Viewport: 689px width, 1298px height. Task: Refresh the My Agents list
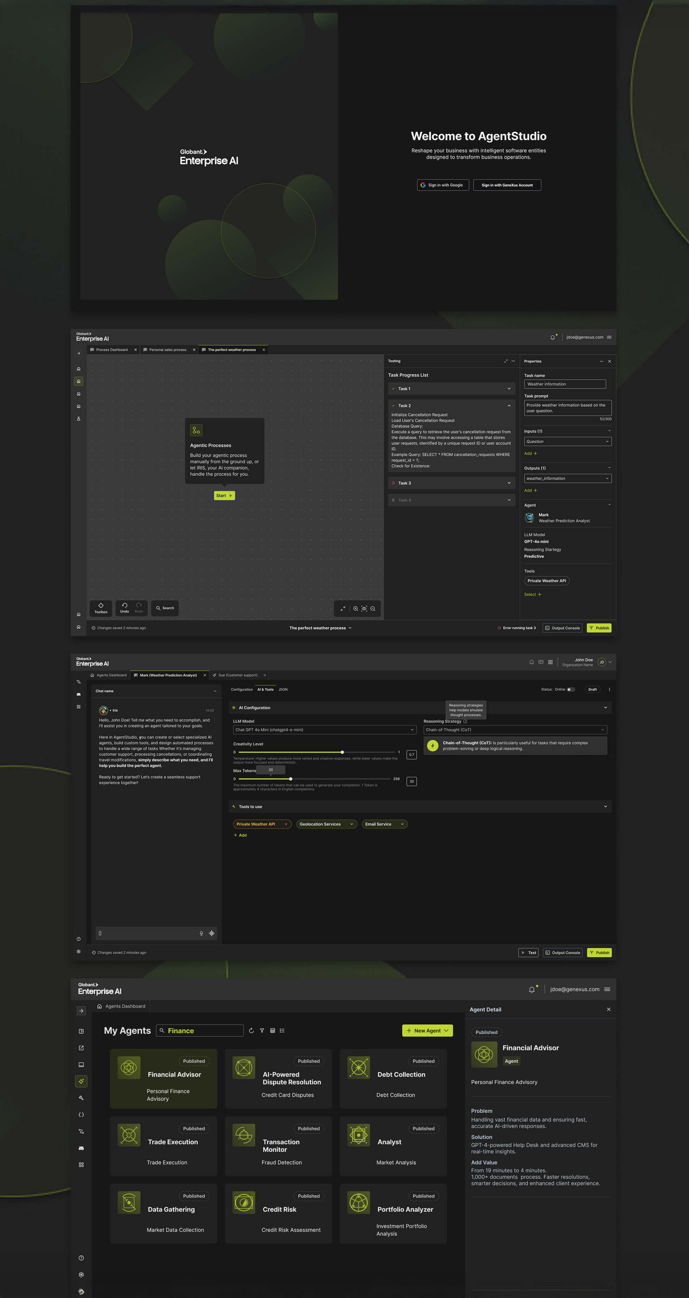pyautogui.click(x=251, y=1030)
